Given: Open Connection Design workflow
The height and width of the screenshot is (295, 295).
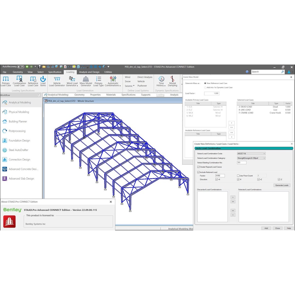Looking at the screenshot, I should 19,159.
